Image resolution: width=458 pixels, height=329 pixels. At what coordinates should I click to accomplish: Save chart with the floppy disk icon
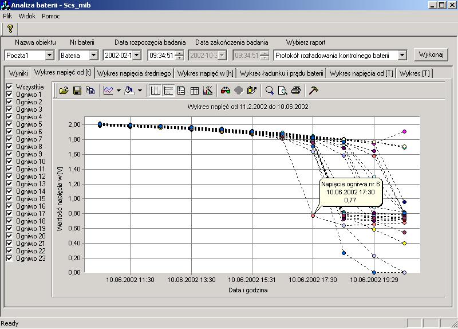pyautogui.click(x=77, y=91)
